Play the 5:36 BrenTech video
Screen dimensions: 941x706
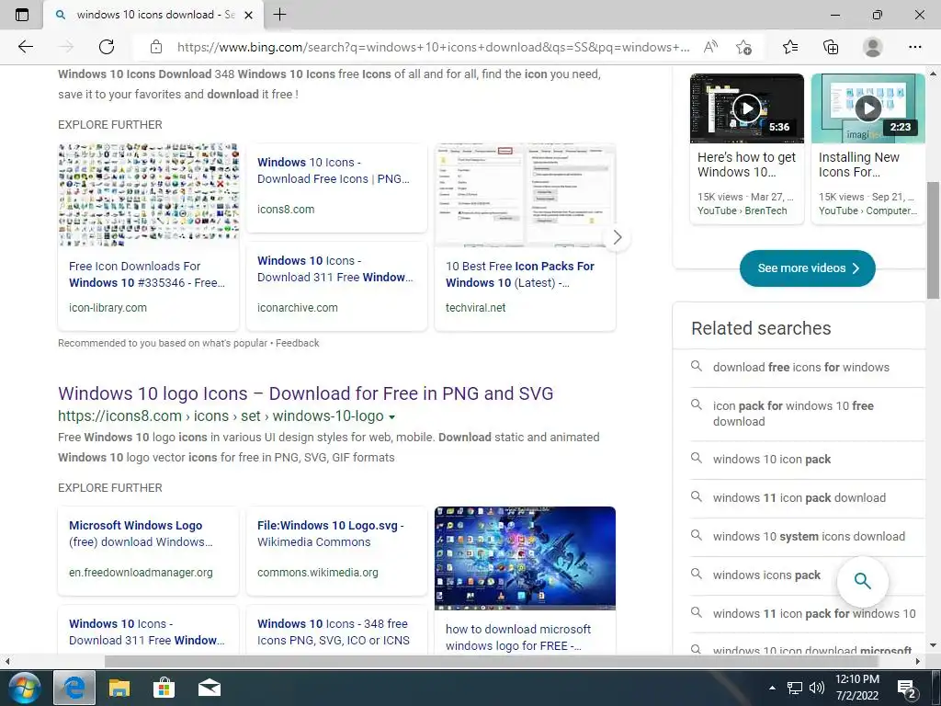click(746, 108)
